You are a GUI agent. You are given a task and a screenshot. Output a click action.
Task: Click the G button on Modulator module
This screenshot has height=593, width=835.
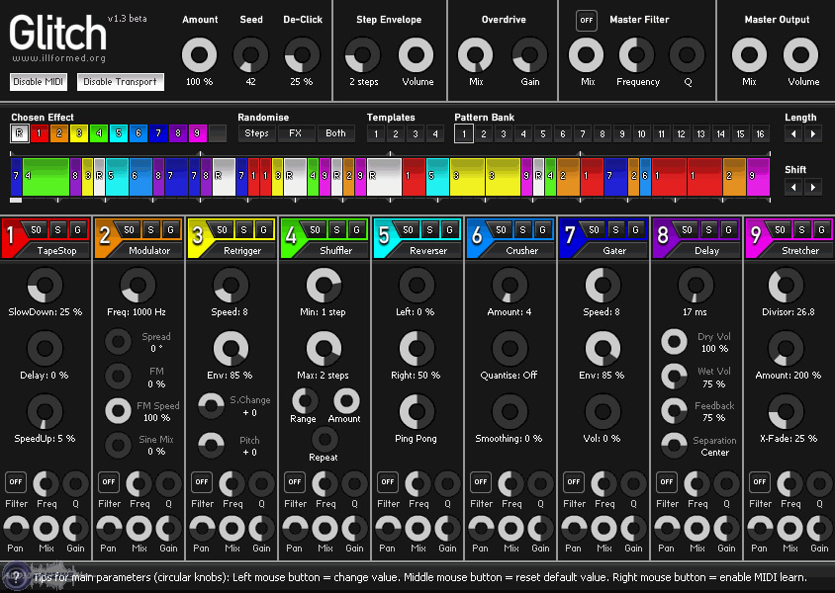(x=170, y=230)
